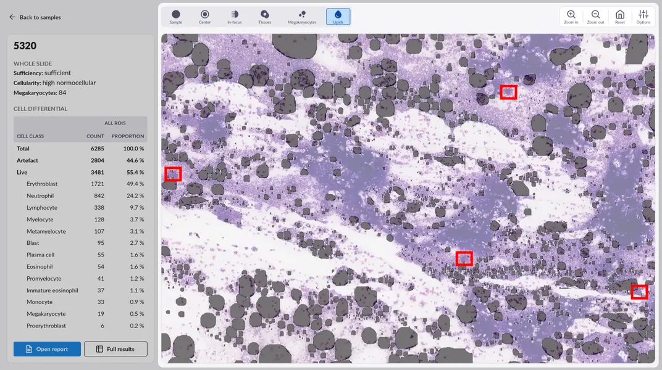This screenshot has width=662, height=370.
Task: Go back to samples
Action: [35, 17]
